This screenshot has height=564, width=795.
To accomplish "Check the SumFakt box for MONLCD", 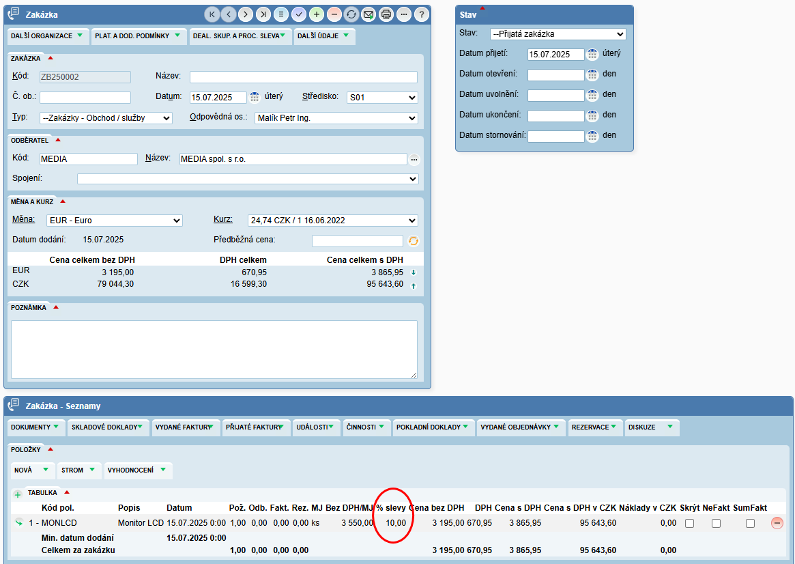I will pos(750,523).
